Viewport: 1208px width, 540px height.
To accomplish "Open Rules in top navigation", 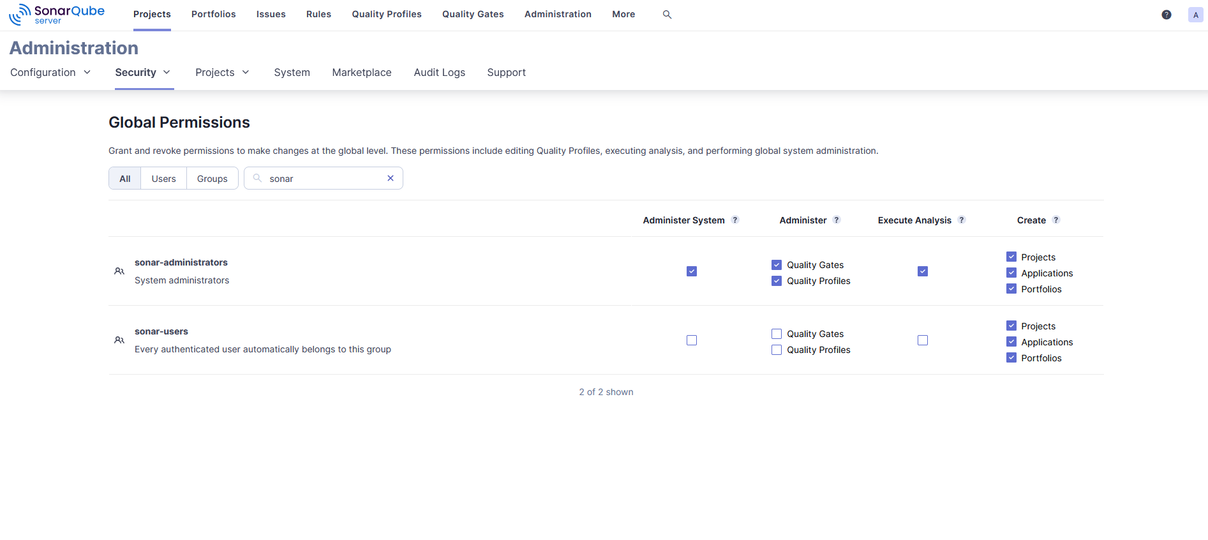I will tap(318, 14).
